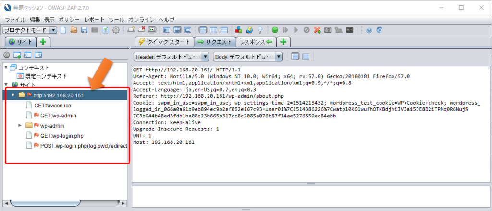Open the scan policy manager icon
The image size is (492, 211).
click(x=328, y=30)
